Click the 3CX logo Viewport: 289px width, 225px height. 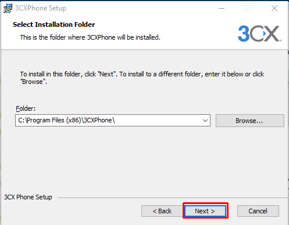pyautogui.click(x=259, y=34)
